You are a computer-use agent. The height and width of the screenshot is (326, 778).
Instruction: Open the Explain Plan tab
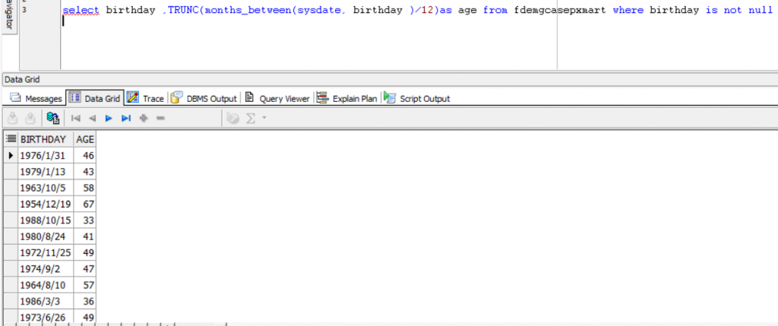pos(346,98)
